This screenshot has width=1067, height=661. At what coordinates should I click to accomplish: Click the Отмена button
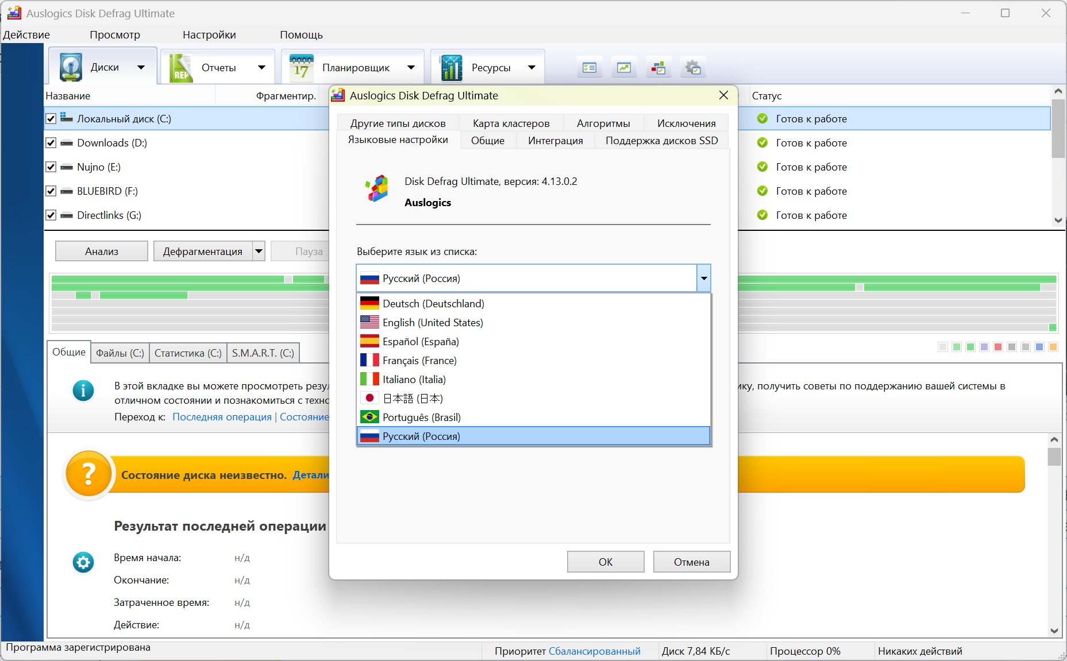point(692,562)
